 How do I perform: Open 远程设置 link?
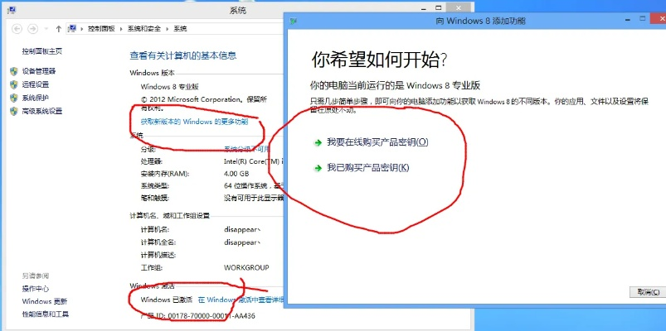click(x=36, y=84)
